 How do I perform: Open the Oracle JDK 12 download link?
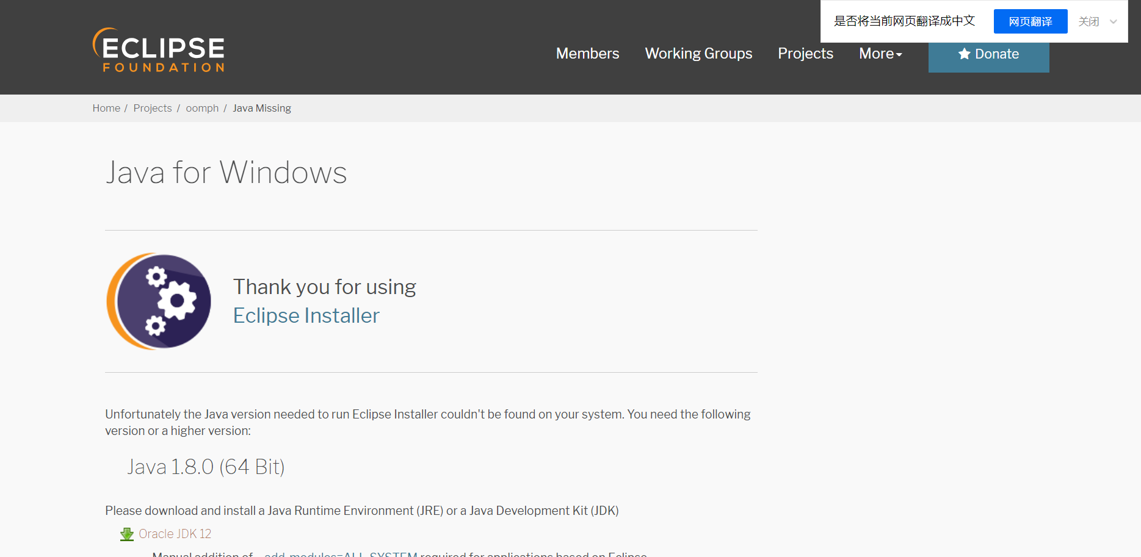175,534
